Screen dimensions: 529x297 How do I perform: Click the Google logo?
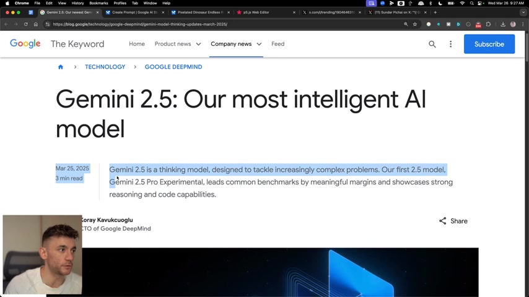pyautogui.click(x=25, y=44)
